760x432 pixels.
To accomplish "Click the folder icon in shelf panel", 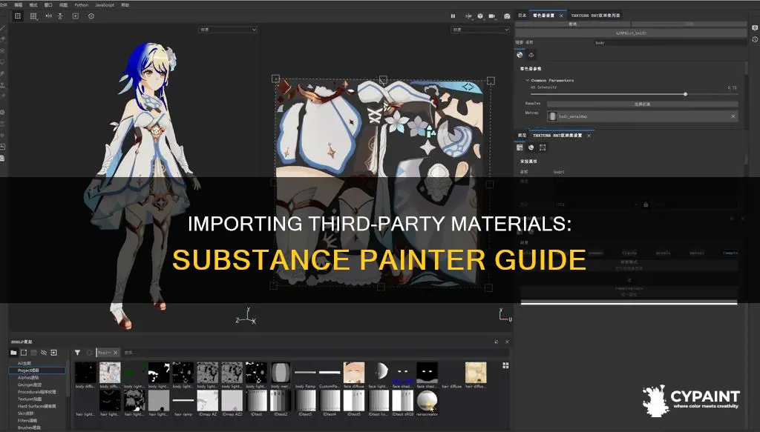I will point(13,353).
